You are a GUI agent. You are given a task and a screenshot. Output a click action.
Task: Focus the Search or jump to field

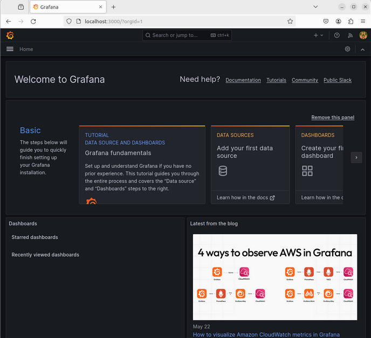point(187,35)
